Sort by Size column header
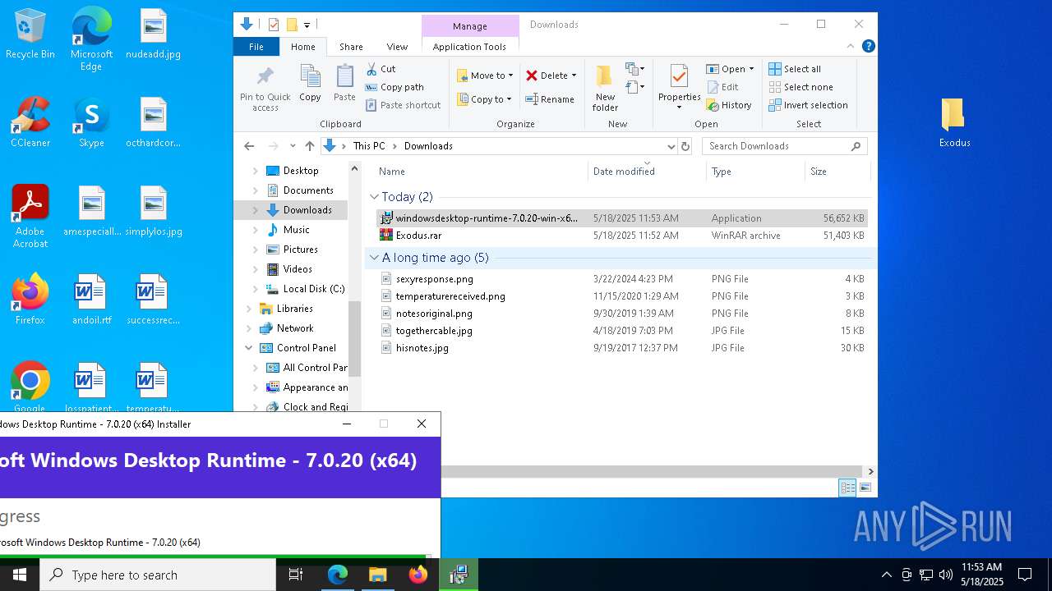The image size is (1052, 591). 837,172
